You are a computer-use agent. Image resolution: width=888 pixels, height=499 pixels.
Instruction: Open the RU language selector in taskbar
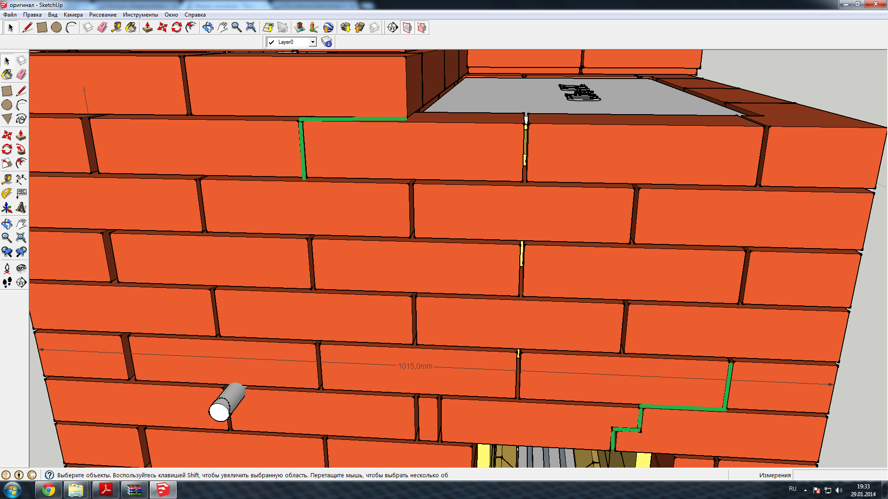pos(793,489)
